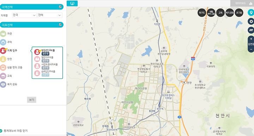Click the teal presentation board icon above map
This screenshot has width=254, height=136.
(72, 4)
